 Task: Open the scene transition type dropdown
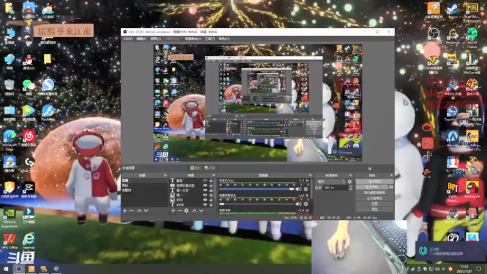pyautogui.click(x=331, y=181)
